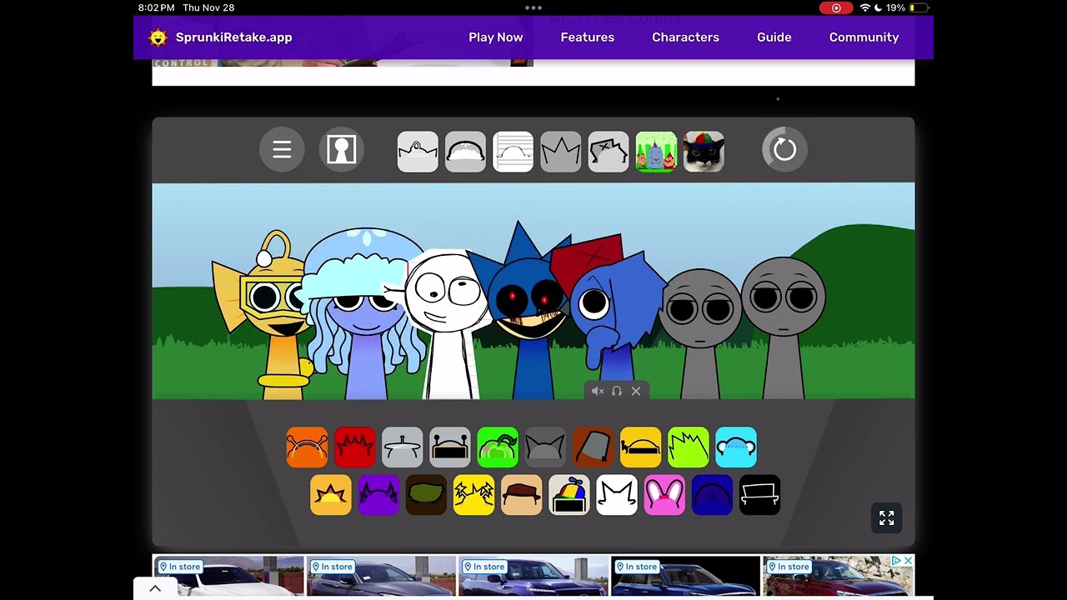
Task: Select the cyan earmuffs character icon
Action: click(736, 447)
